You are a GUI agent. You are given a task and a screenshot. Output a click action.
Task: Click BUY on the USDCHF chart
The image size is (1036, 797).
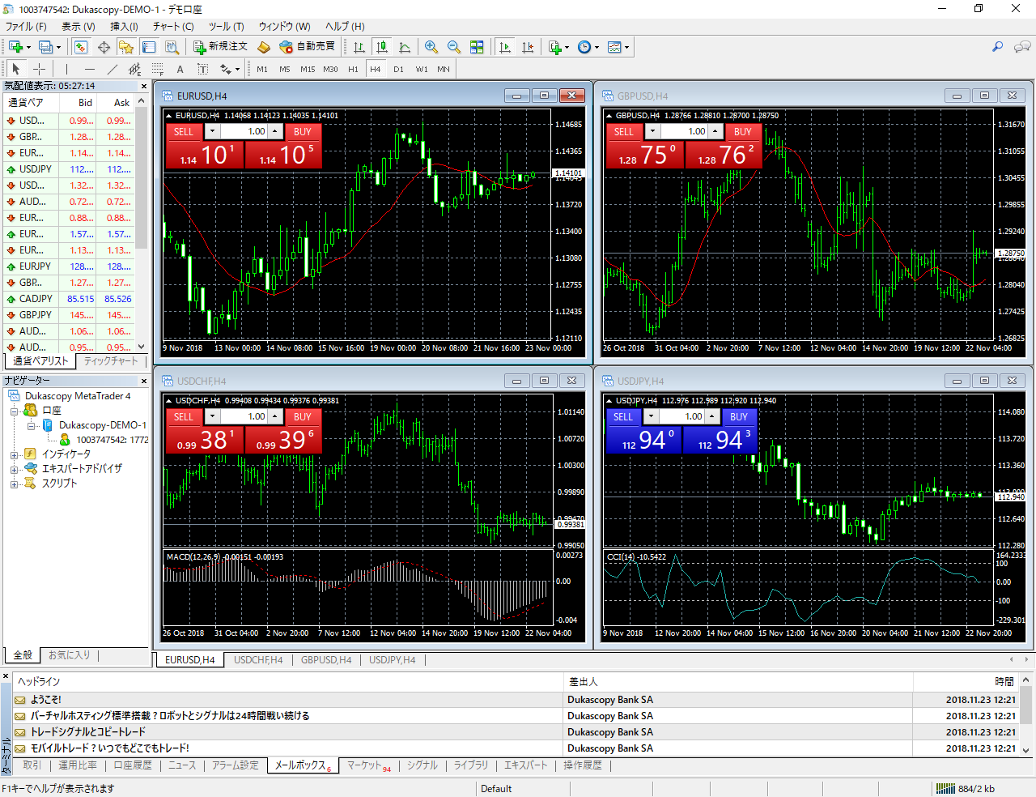[x=303, y=417]
